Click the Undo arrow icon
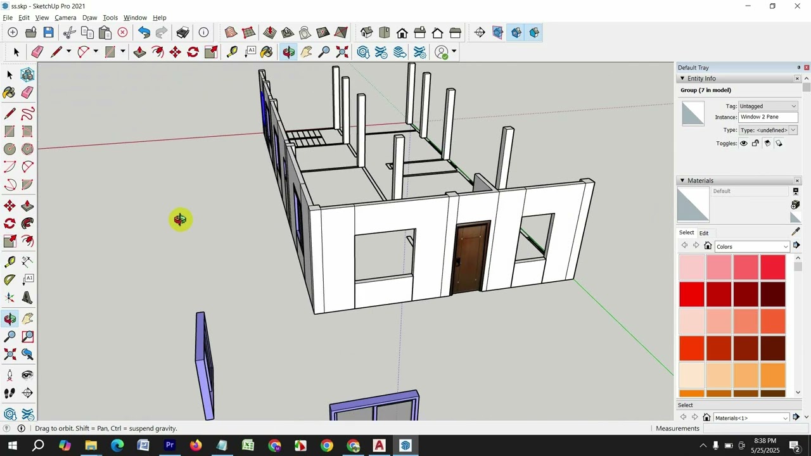The image size is (811, 456). coord(144,32)
